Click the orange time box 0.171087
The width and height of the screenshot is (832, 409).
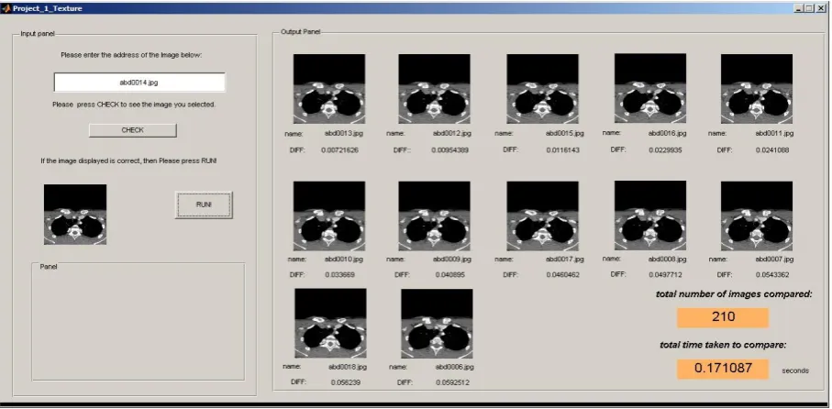coord(723,369)
